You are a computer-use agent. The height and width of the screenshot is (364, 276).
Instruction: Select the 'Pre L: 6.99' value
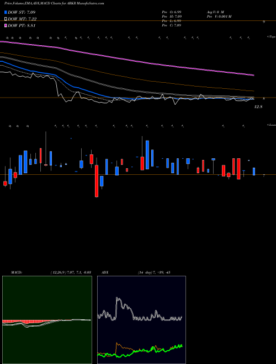click(x=172, y=21)
